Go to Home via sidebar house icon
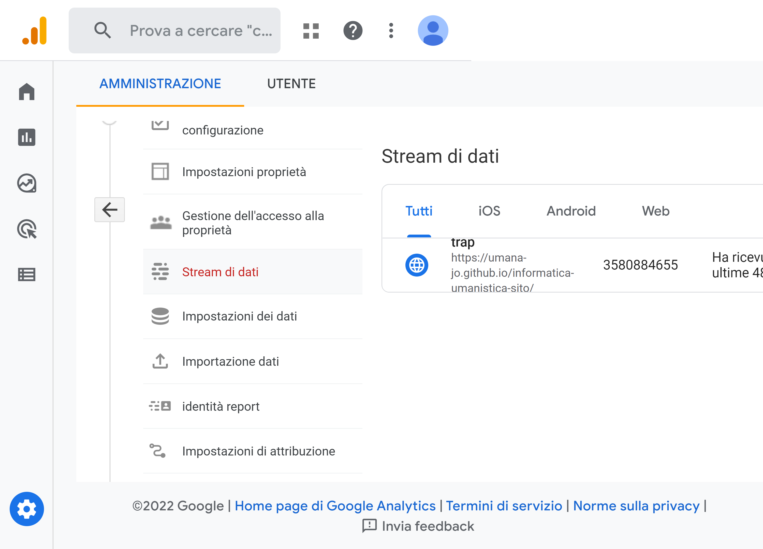The height and width of the screenshot is (549, 763). click(x=26, y=91)
